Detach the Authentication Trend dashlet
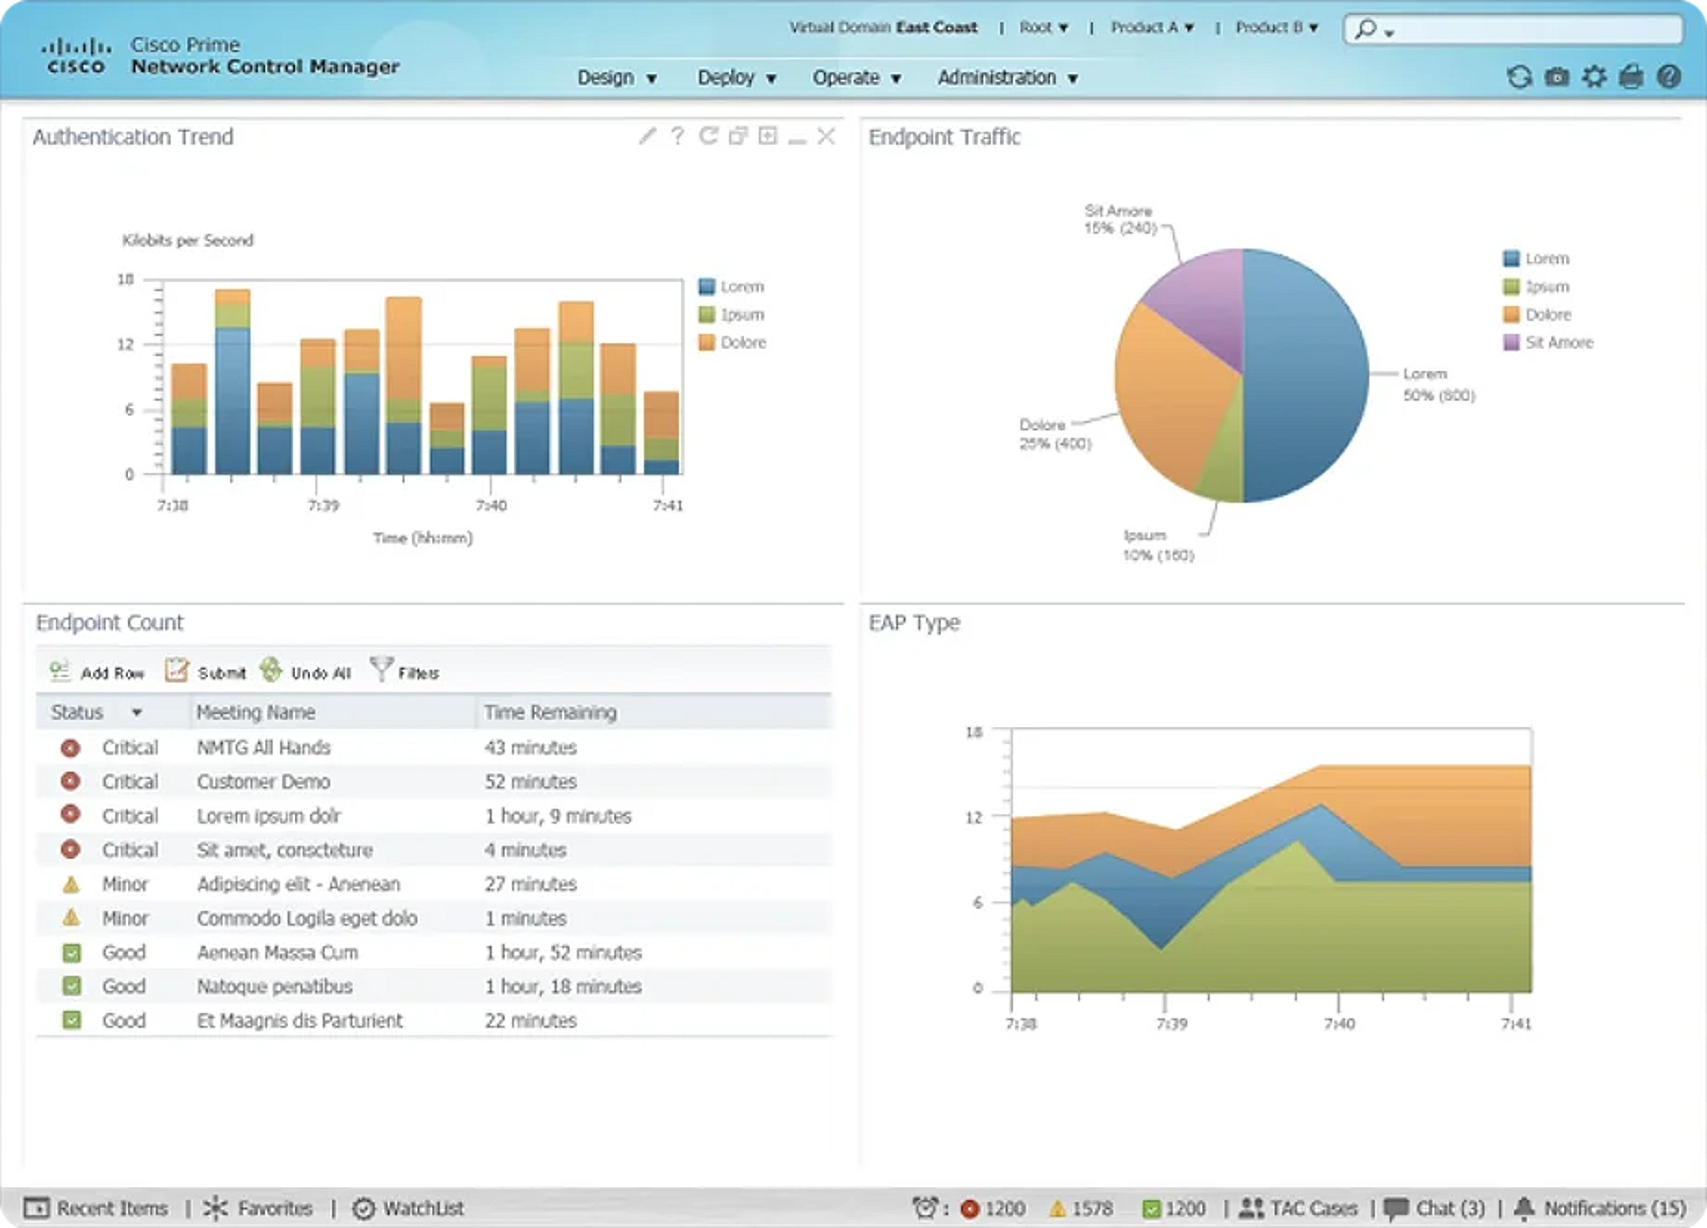This screenshot has width=1707, height=1228. click(x=738, y=136)
